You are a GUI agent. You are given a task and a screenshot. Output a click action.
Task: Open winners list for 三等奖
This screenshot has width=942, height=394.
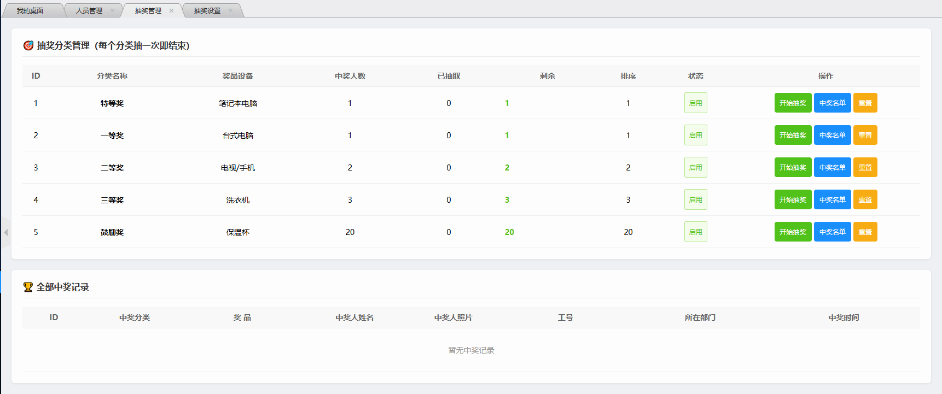coord(832,199)
